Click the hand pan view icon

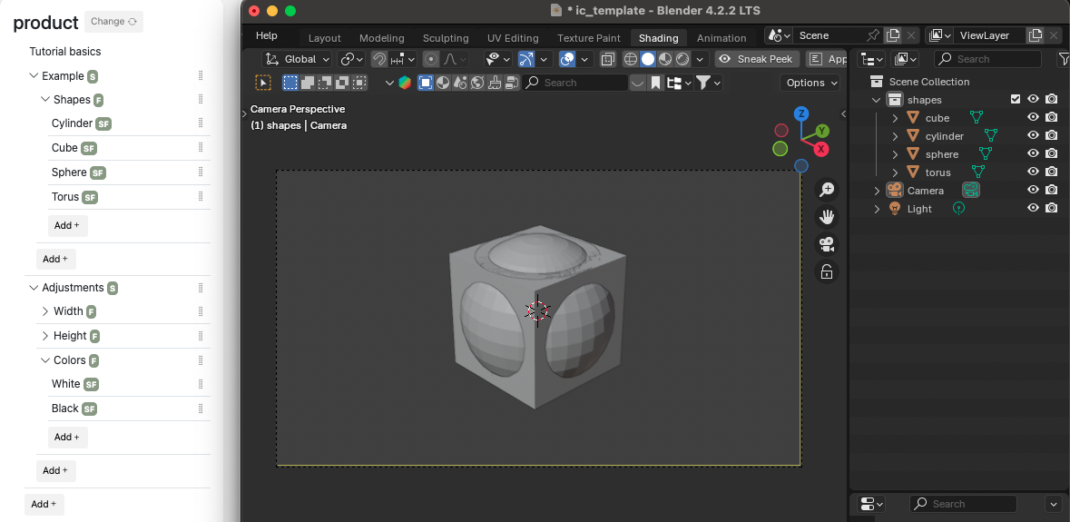[x=827, y=217]
